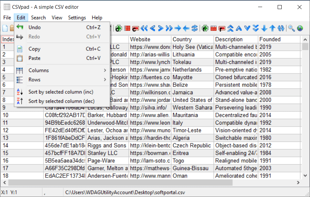This screenshot has height=197, width=310.
Task: Select the row index cell '12'
Action: coord(22,130)
